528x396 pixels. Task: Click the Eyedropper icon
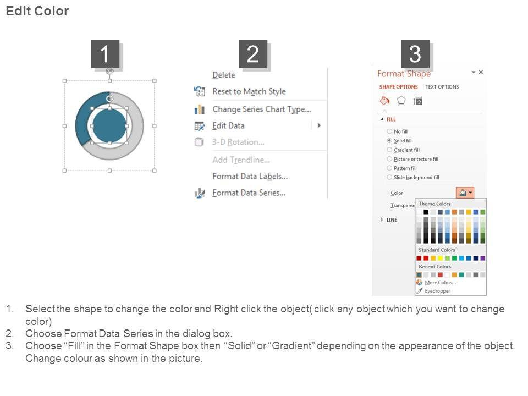click(420, 291)
